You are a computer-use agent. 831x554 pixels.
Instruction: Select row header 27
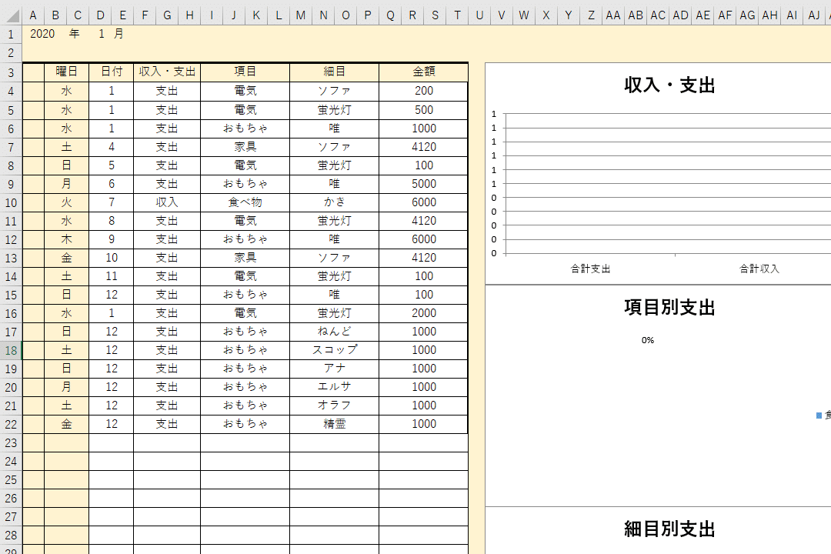[11, 517]
